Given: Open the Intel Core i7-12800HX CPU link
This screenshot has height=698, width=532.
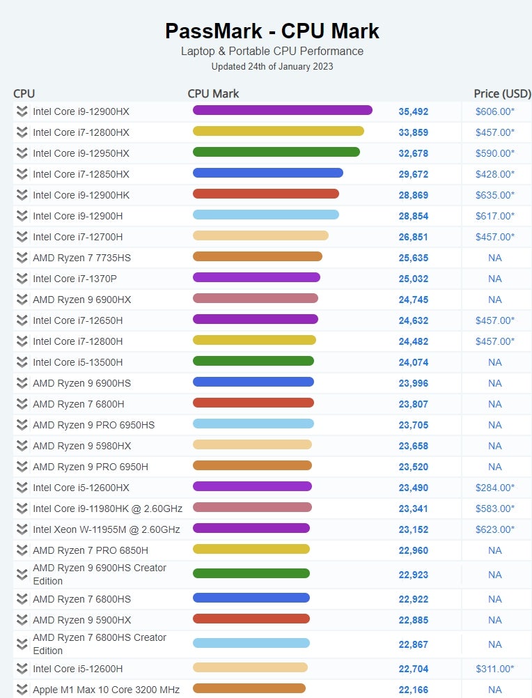Looking at the screenshot, I should (x=81, y=132).
